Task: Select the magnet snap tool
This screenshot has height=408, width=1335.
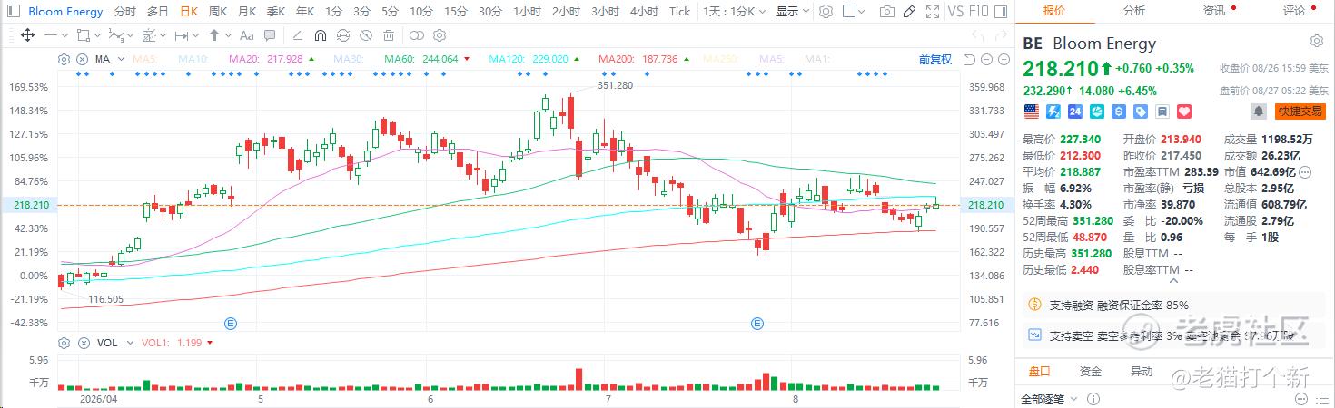Action: click(320, 35)
